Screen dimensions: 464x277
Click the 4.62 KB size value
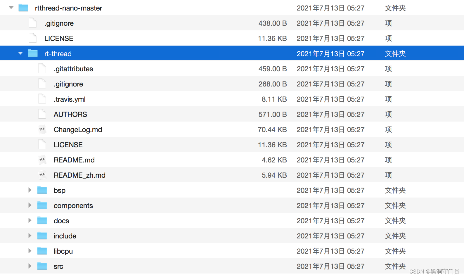(274, 160)
